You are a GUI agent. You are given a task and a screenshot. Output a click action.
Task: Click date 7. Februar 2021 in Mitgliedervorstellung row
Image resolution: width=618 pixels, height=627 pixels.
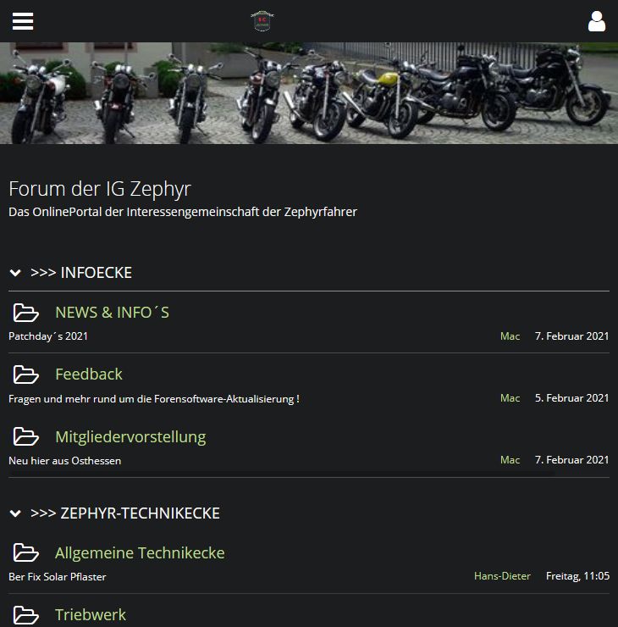(571, 460)
